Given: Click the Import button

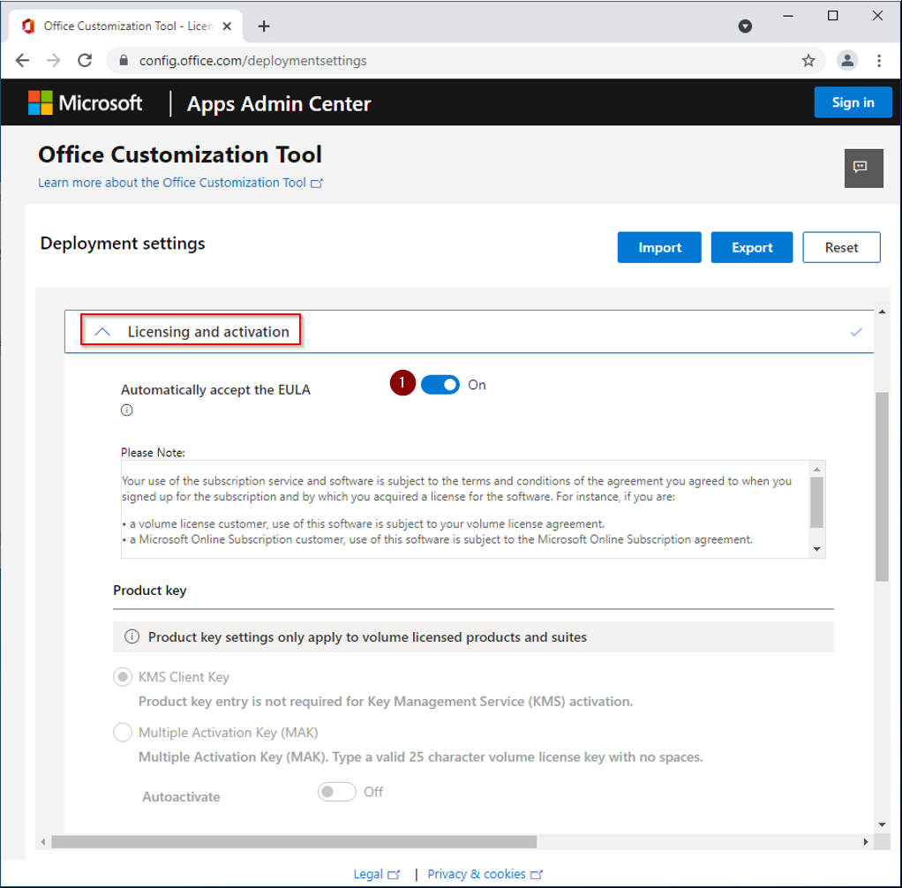Looking at the screenshot, I should [659, 247].
